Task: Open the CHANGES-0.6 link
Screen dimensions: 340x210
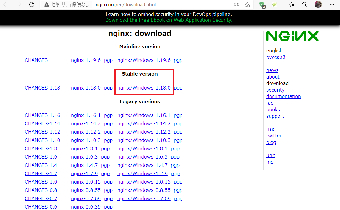Action: [41, 207]
